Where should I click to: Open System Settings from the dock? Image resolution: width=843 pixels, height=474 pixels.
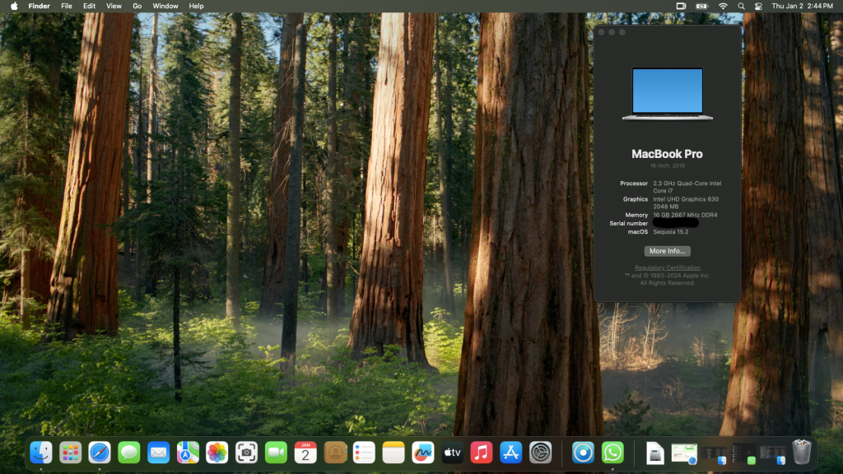pos(540,452)
